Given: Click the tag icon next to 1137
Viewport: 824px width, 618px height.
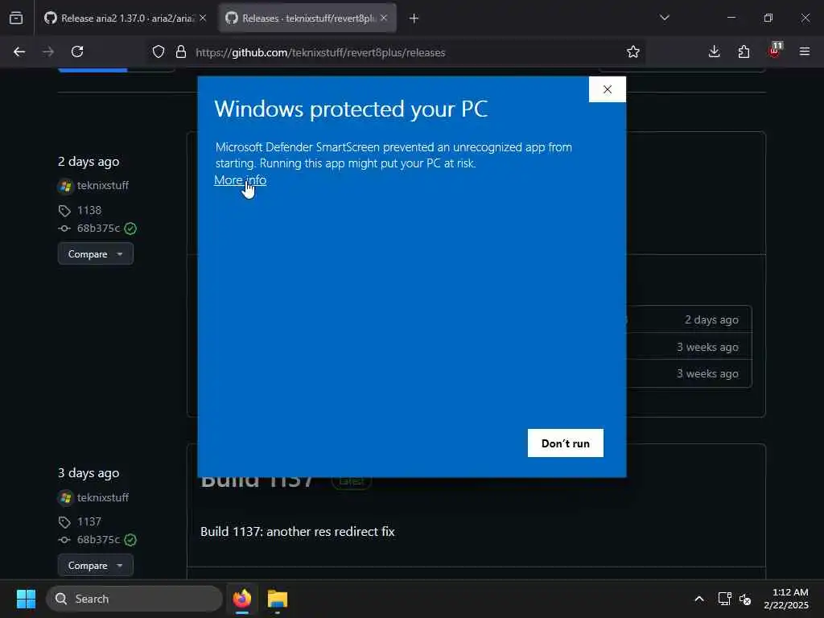Looking at the screenshot, I should click(x=64, y=521).
